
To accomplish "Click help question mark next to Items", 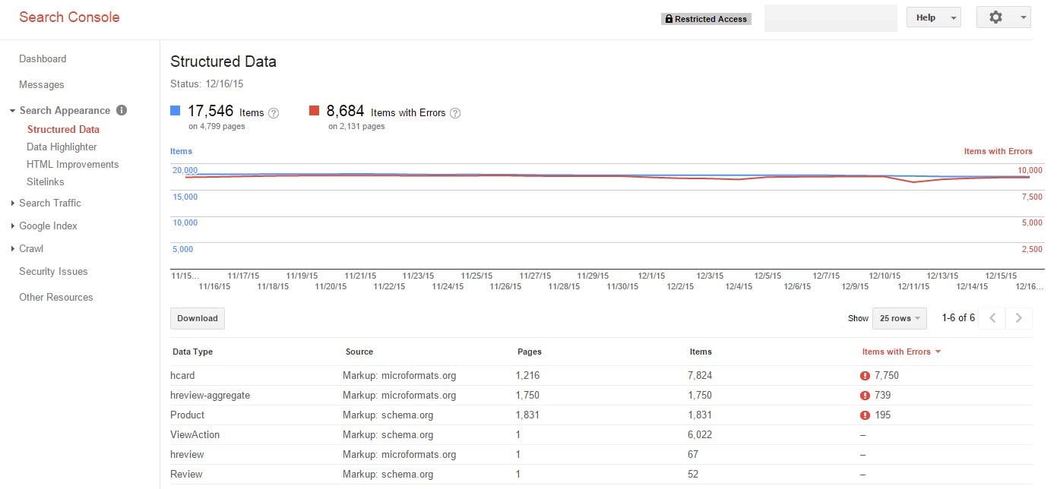I will pyautogui.click(x=274, y=113).
